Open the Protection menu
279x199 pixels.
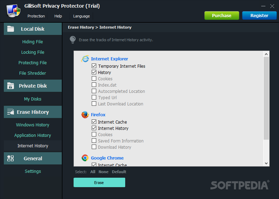pyautogui.click(x=36, y=16)
